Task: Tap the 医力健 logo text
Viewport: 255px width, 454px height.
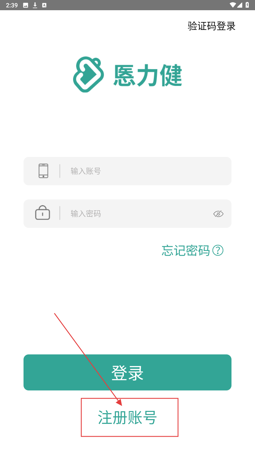Action: [148, 75]
